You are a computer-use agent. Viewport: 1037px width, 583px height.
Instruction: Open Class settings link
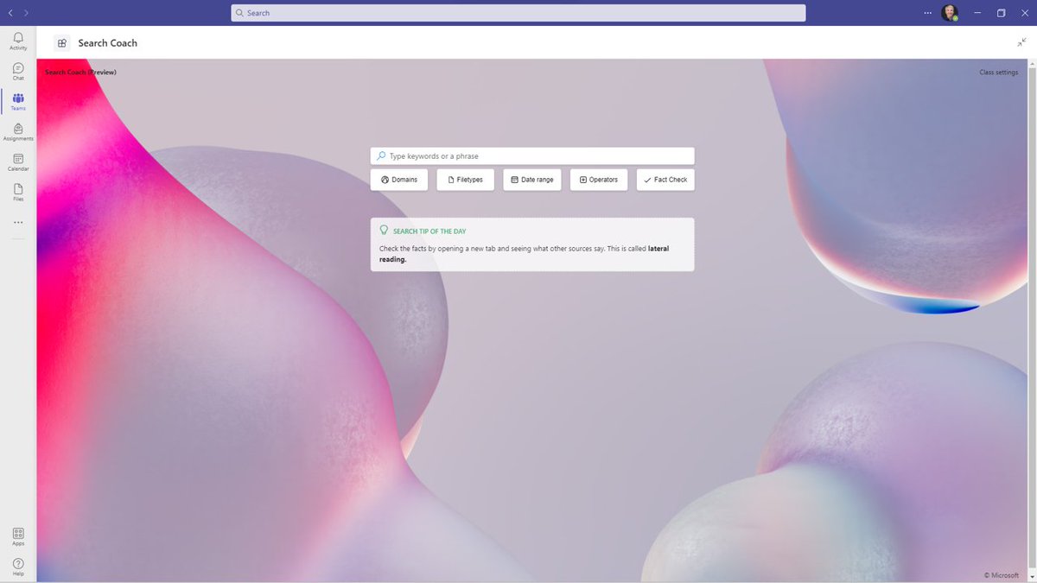[998, 73]
